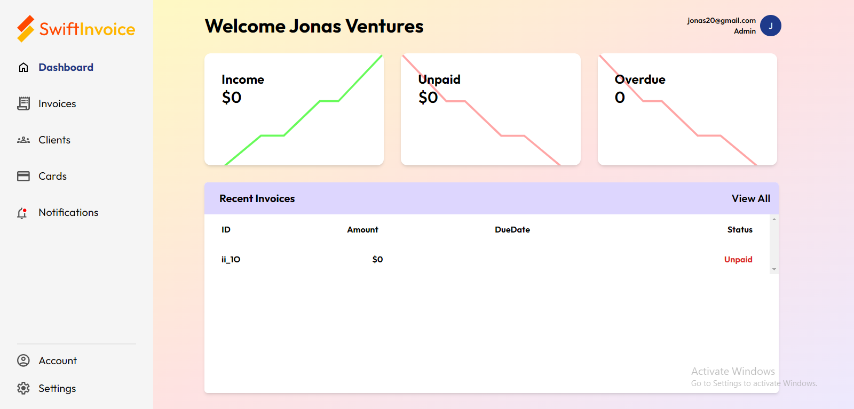Screen dimensions: 854x409
Task: Open the user avatar J
Action: tap(770, 26)
